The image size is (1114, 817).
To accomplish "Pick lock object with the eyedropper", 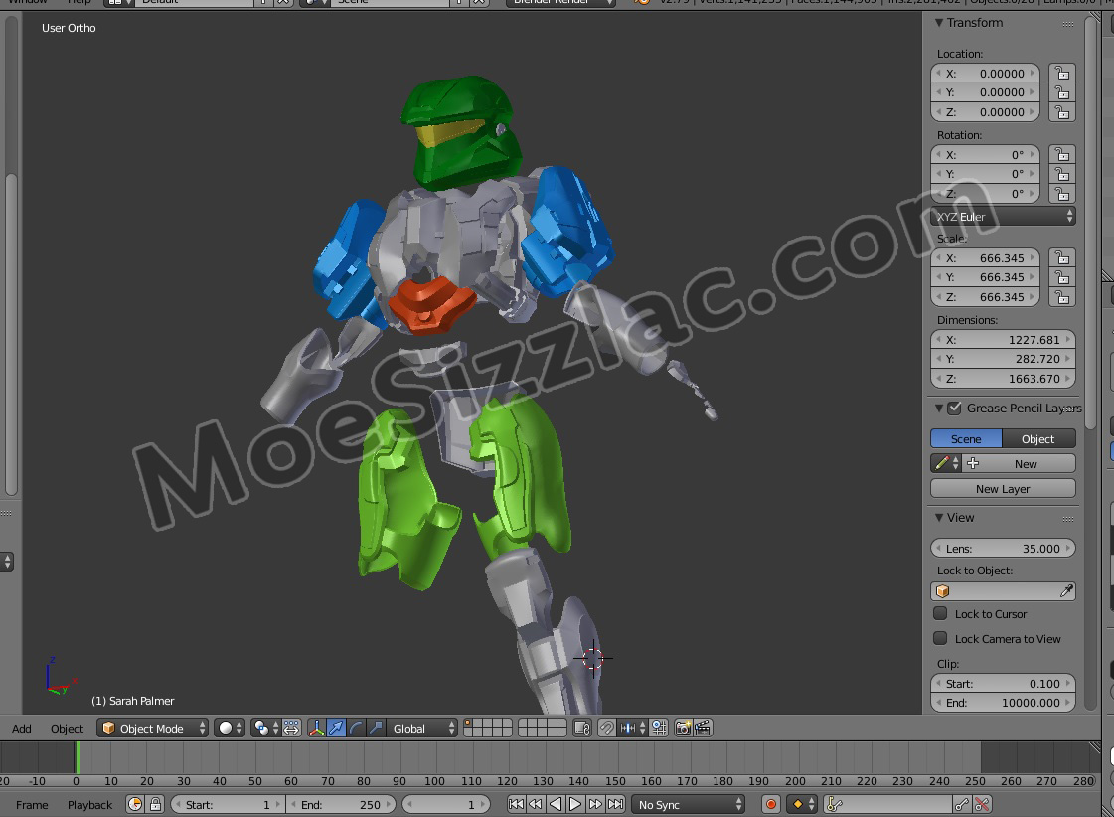I will pos(1065,591).
